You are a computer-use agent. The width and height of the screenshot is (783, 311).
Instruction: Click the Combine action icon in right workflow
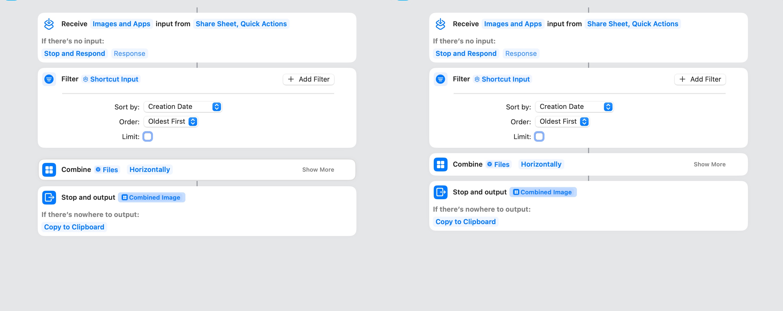[440, 164]
